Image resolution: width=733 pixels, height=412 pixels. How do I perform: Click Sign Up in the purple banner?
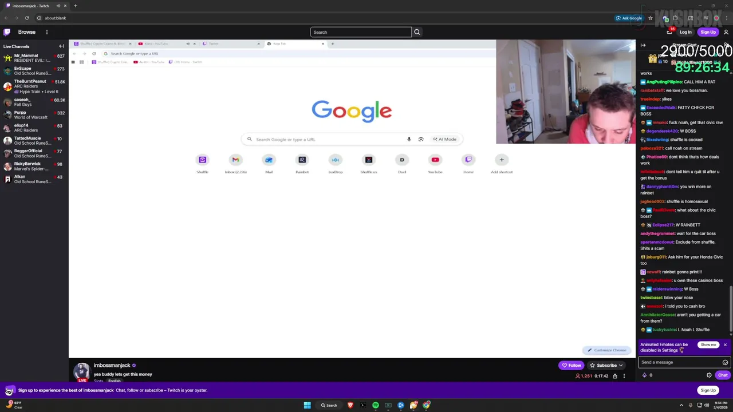708,390
